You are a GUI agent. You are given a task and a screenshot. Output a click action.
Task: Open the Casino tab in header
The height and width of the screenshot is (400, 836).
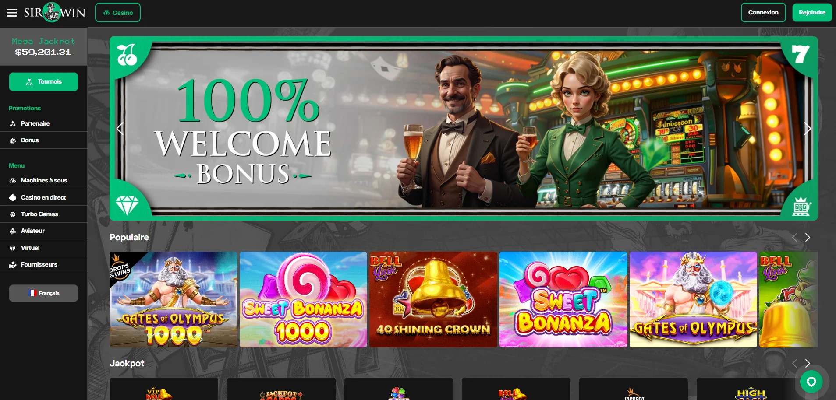pos(118,12)
